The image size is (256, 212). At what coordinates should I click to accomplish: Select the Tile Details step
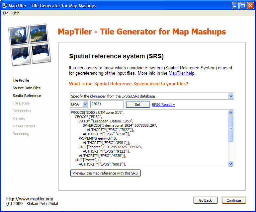(21, 103)
